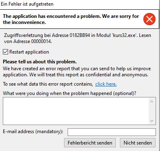Click the 'Restart application' label text
Image resolution: width=160 pixels, height=151 pixels.
(x=29, y=52)
